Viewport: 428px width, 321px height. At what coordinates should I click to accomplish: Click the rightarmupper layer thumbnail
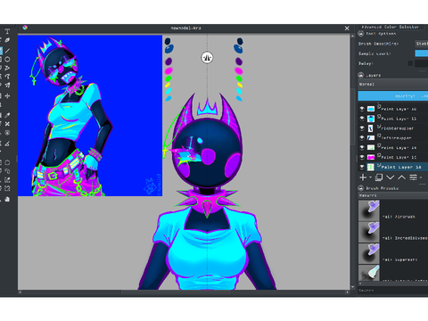371,128
